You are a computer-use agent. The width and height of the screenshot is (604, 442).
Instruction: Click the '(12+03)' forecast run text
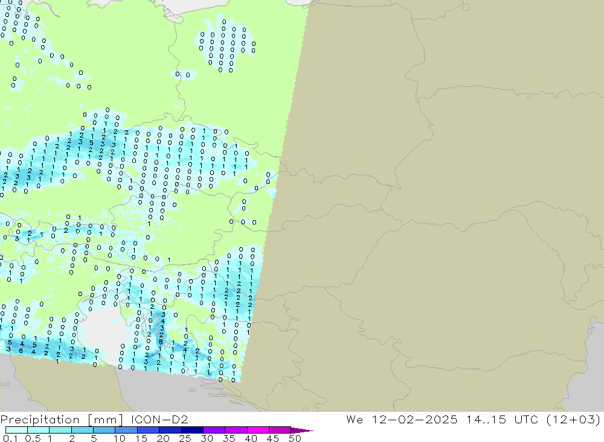(x=573, y=419)
